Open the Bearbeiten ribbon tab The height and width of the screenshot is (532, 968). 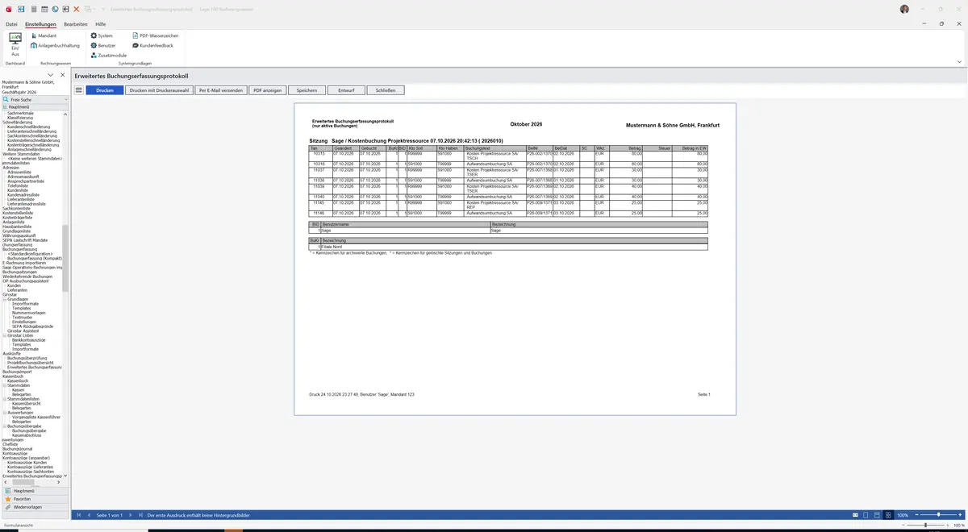(76, 24)
